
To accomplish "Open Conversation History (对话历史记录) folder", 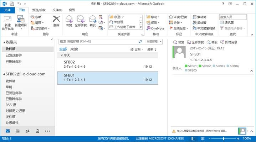I will click(x=15, y=111).
